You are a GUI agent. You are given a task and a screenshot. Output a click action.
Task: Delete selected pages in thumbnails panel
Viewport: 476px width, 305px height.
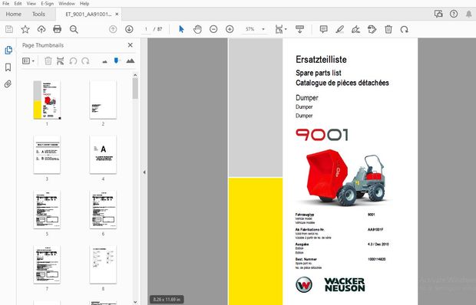point(48,61)
